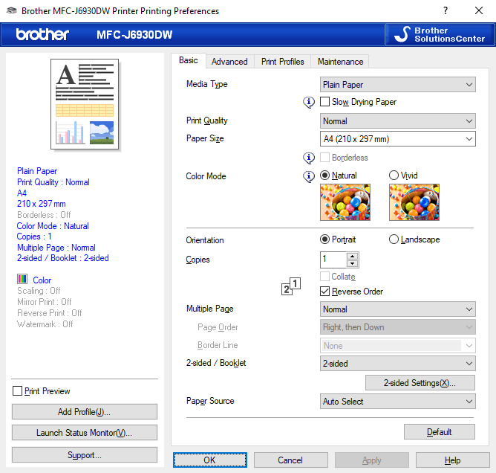Open the Multiple Page dropdown
This screenshot has height=473, width=496.
tap(398, 309)
